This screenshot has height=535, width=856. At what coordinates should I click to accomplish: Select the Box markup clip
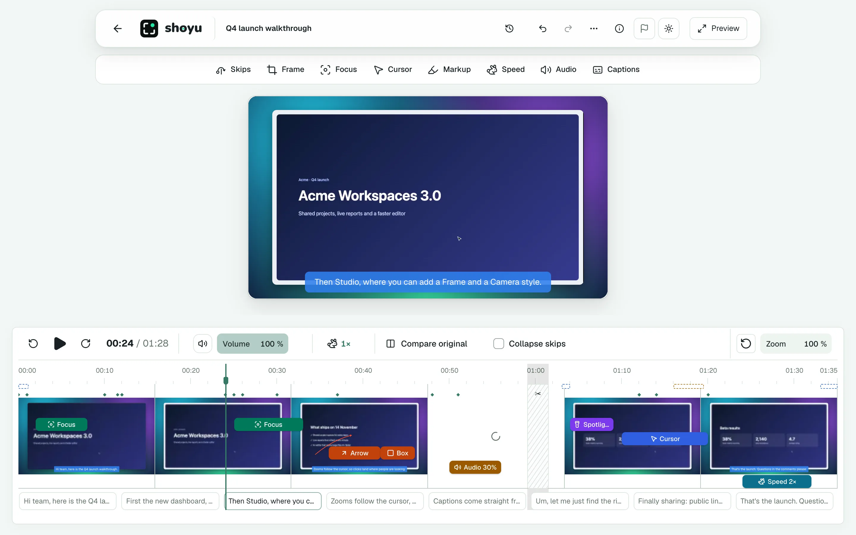398,453
